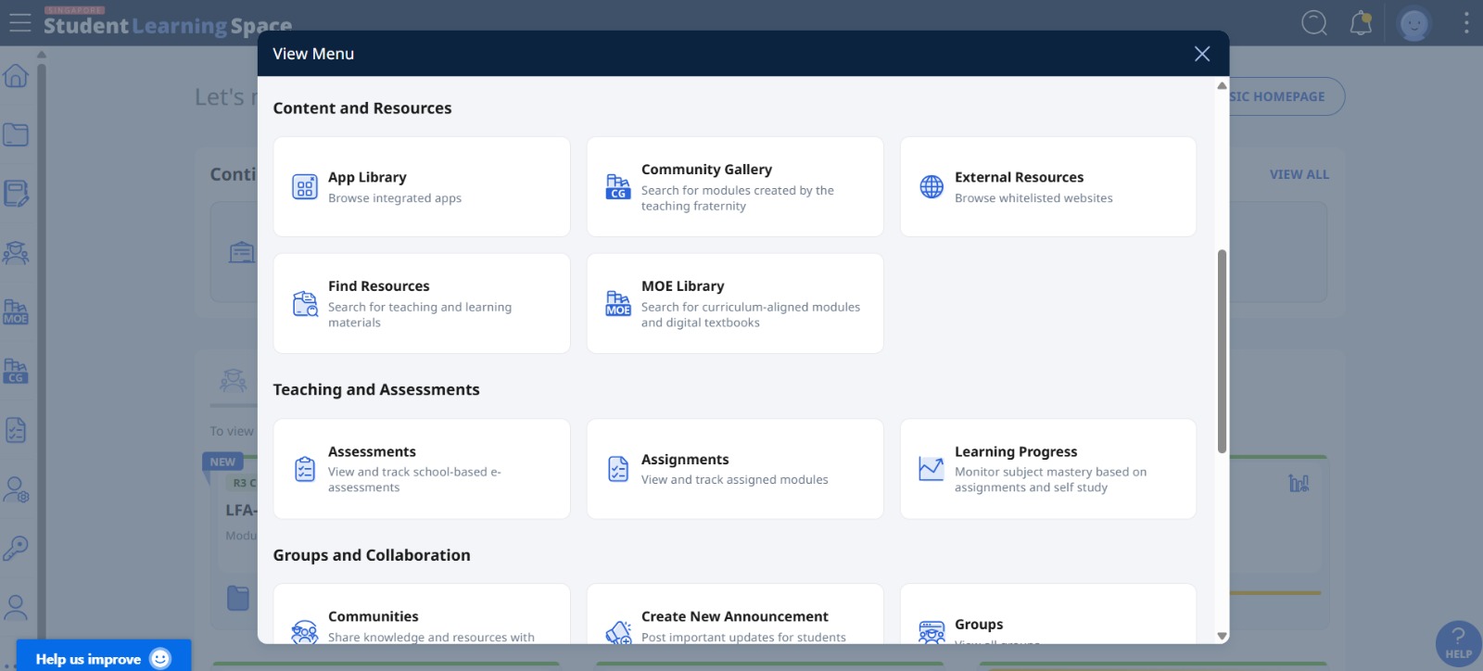Click the scroll down arrow in menu
This screenshot has width=1483, height=671.
click(1222, 636)
